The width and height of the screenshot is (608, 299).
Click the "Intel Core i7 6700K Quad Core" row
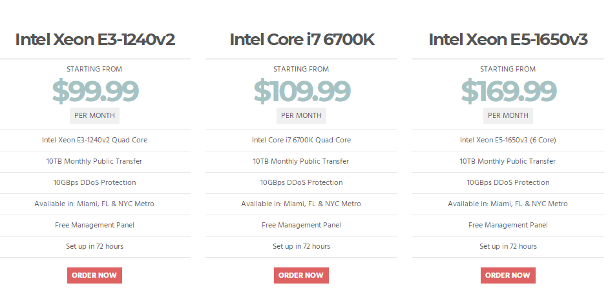click(x=301, y=140)
